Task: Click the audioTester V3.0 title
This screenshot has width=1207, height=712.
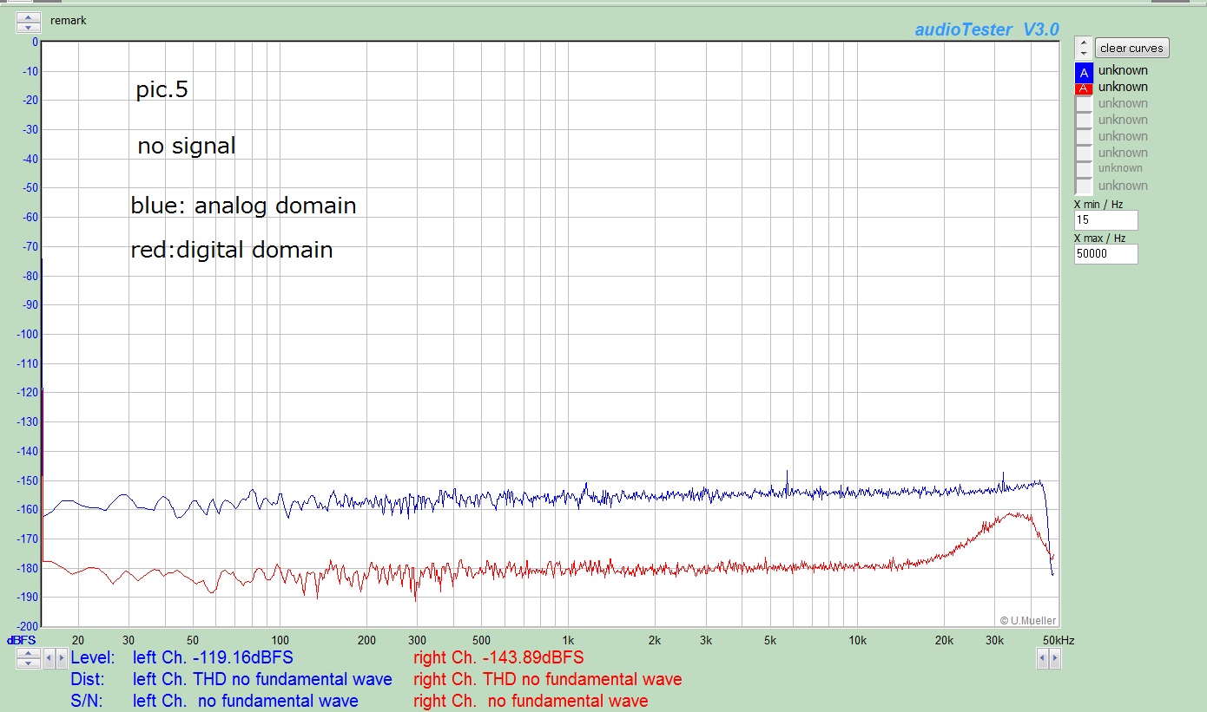Action: [x=986, y=29]
